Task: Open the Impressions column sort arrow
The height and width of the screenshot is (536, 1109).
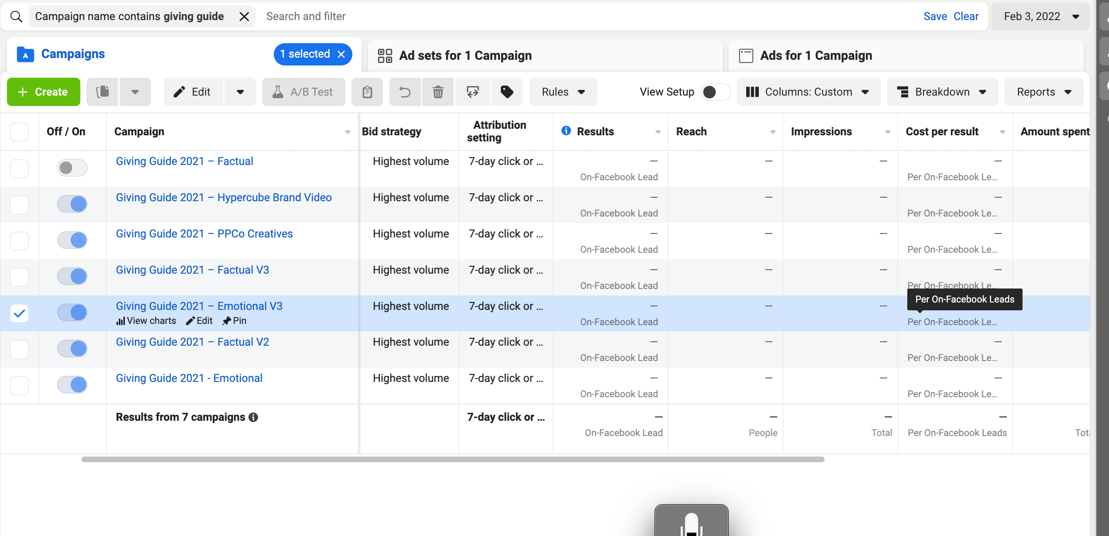Action: [888, 132]
